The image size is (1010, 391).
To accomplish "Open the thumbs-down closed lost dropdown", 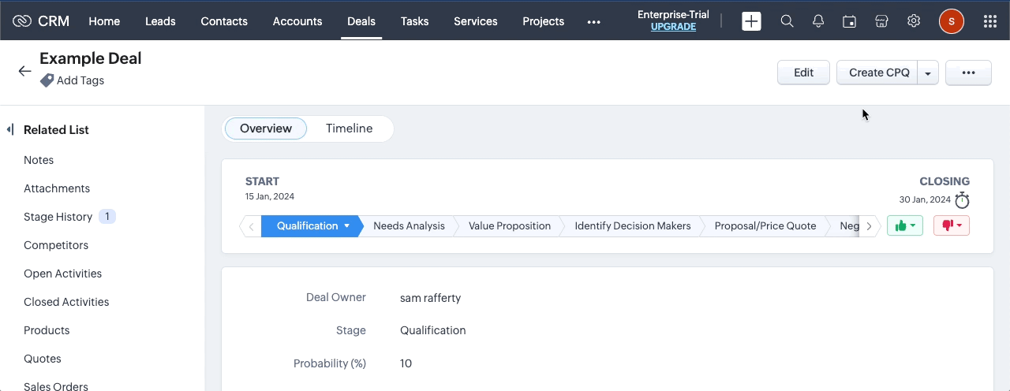I will tap(952, 225).
